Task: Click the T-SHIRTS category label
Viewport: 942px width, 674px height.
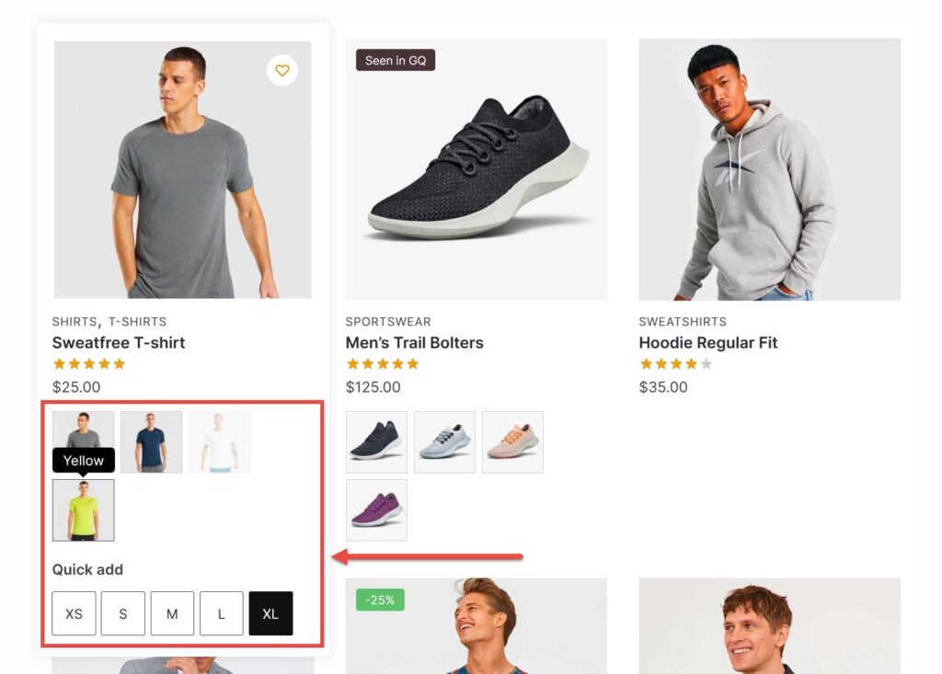Action: [136, 322]
